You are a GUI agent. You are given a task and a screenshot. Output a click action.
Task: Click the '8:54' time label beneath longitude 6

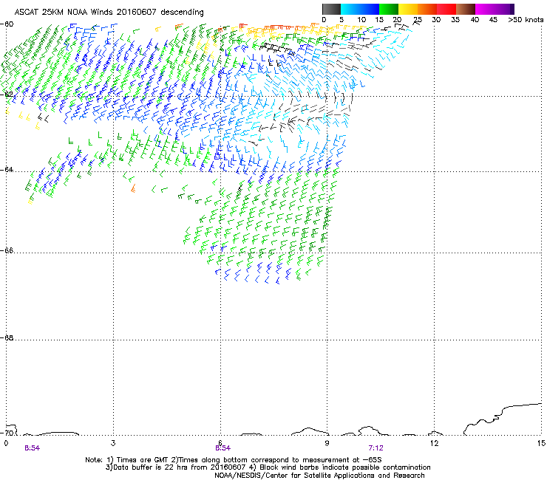click(x=222, y=448)
